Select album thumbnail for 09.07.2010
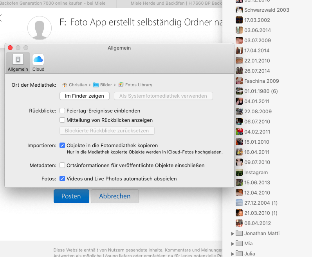Screen dimensions: 312x257 pyautogui.click(x=239, y=162)
